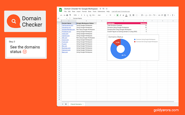Image resolution: width=185 pixels, height=115 pixels.
Task: Select cell 'Google Workspace Status' header
Action: [86, 23]
